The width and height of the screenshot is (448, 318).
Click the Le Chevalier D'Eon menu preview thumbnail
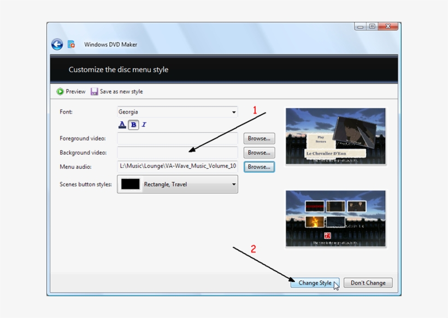(335, 137)
